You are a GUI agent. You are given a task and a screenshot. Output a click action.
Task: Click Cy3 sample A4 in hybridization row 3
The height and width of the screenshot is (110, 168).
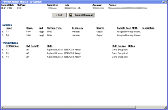click(x=7, y=57)
